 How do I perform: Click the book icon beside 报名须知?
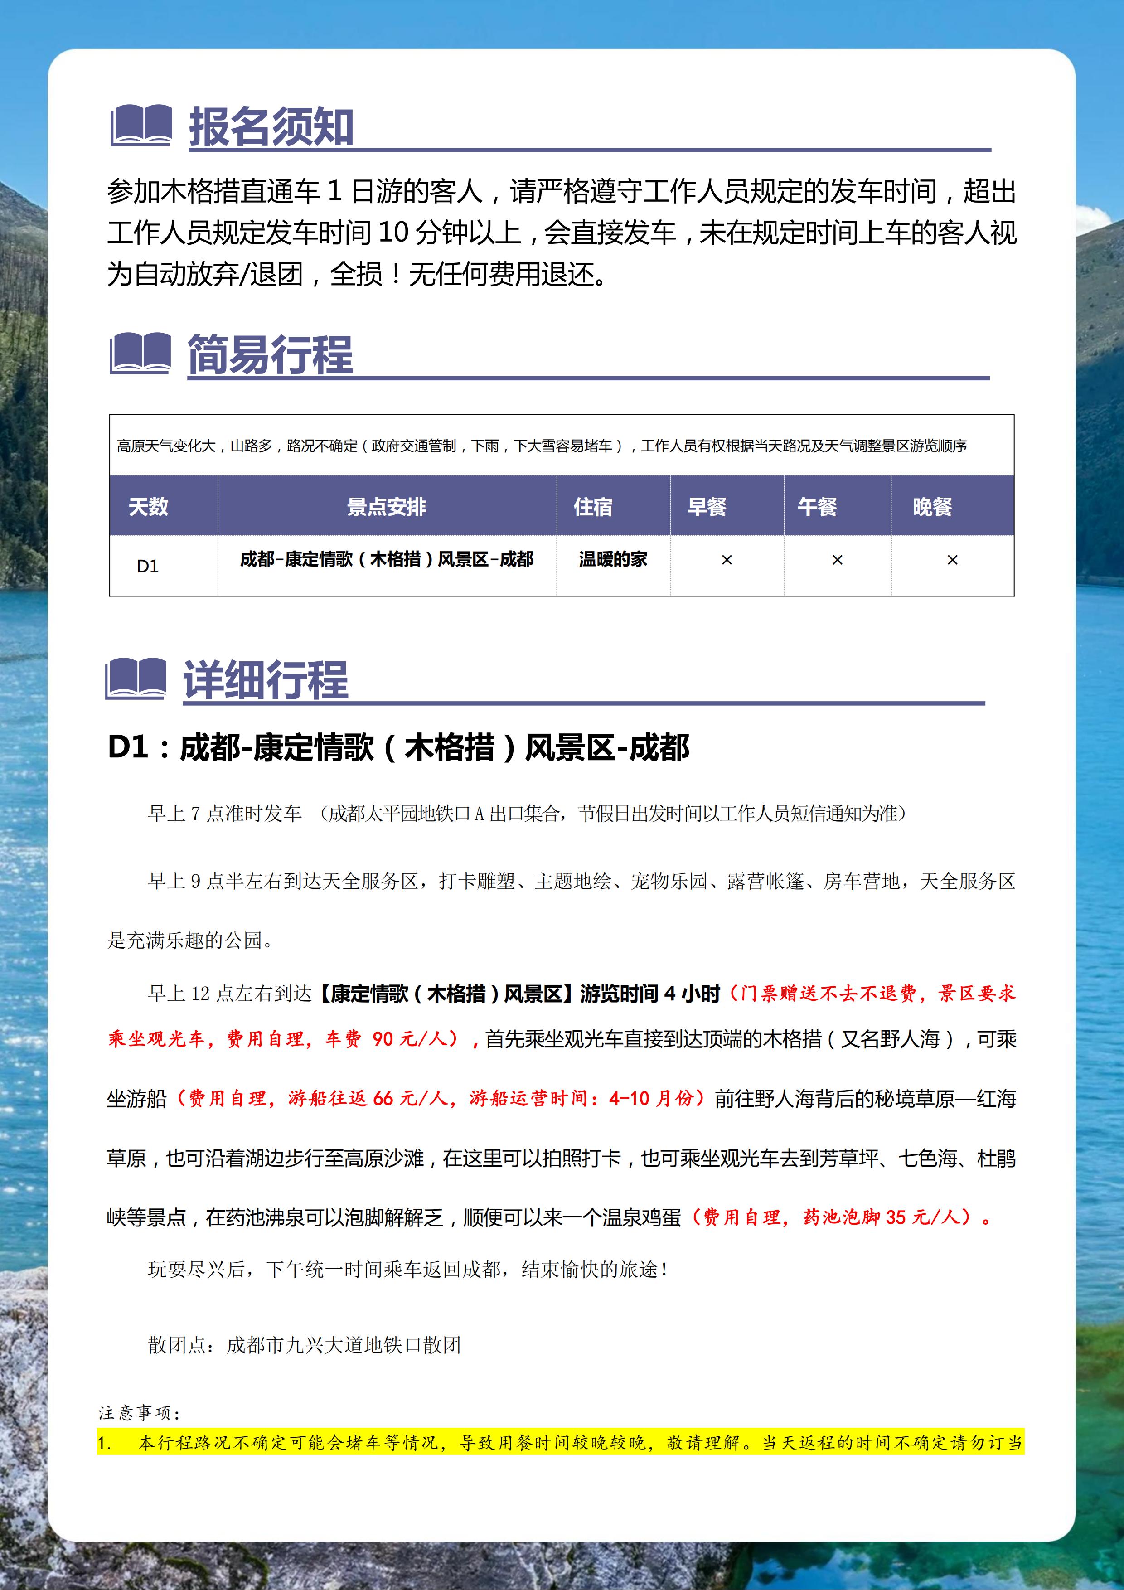point(141,125)
